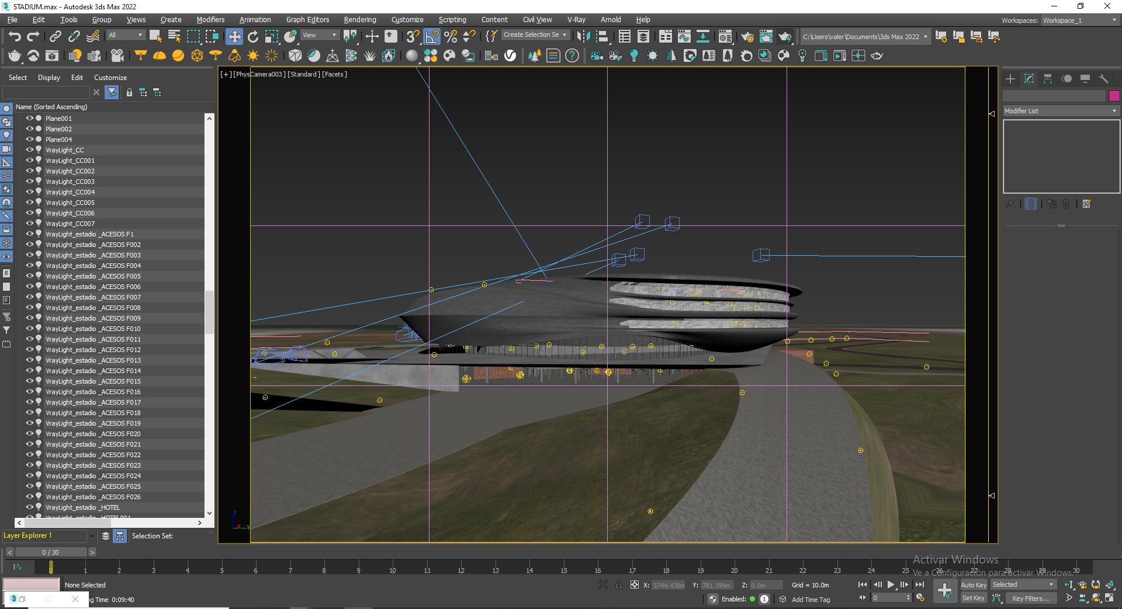This screenshot has width=1122, height=609.
Task: Open Key Filters dialog
Action: tap(1030, 598)
